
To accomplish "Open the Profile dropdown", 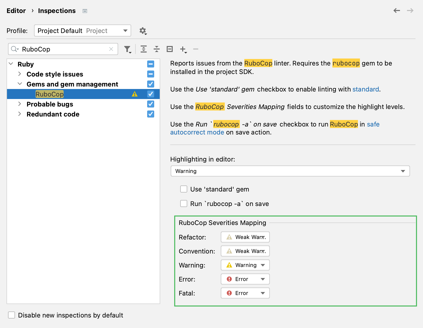I will [x=83, y=30].
